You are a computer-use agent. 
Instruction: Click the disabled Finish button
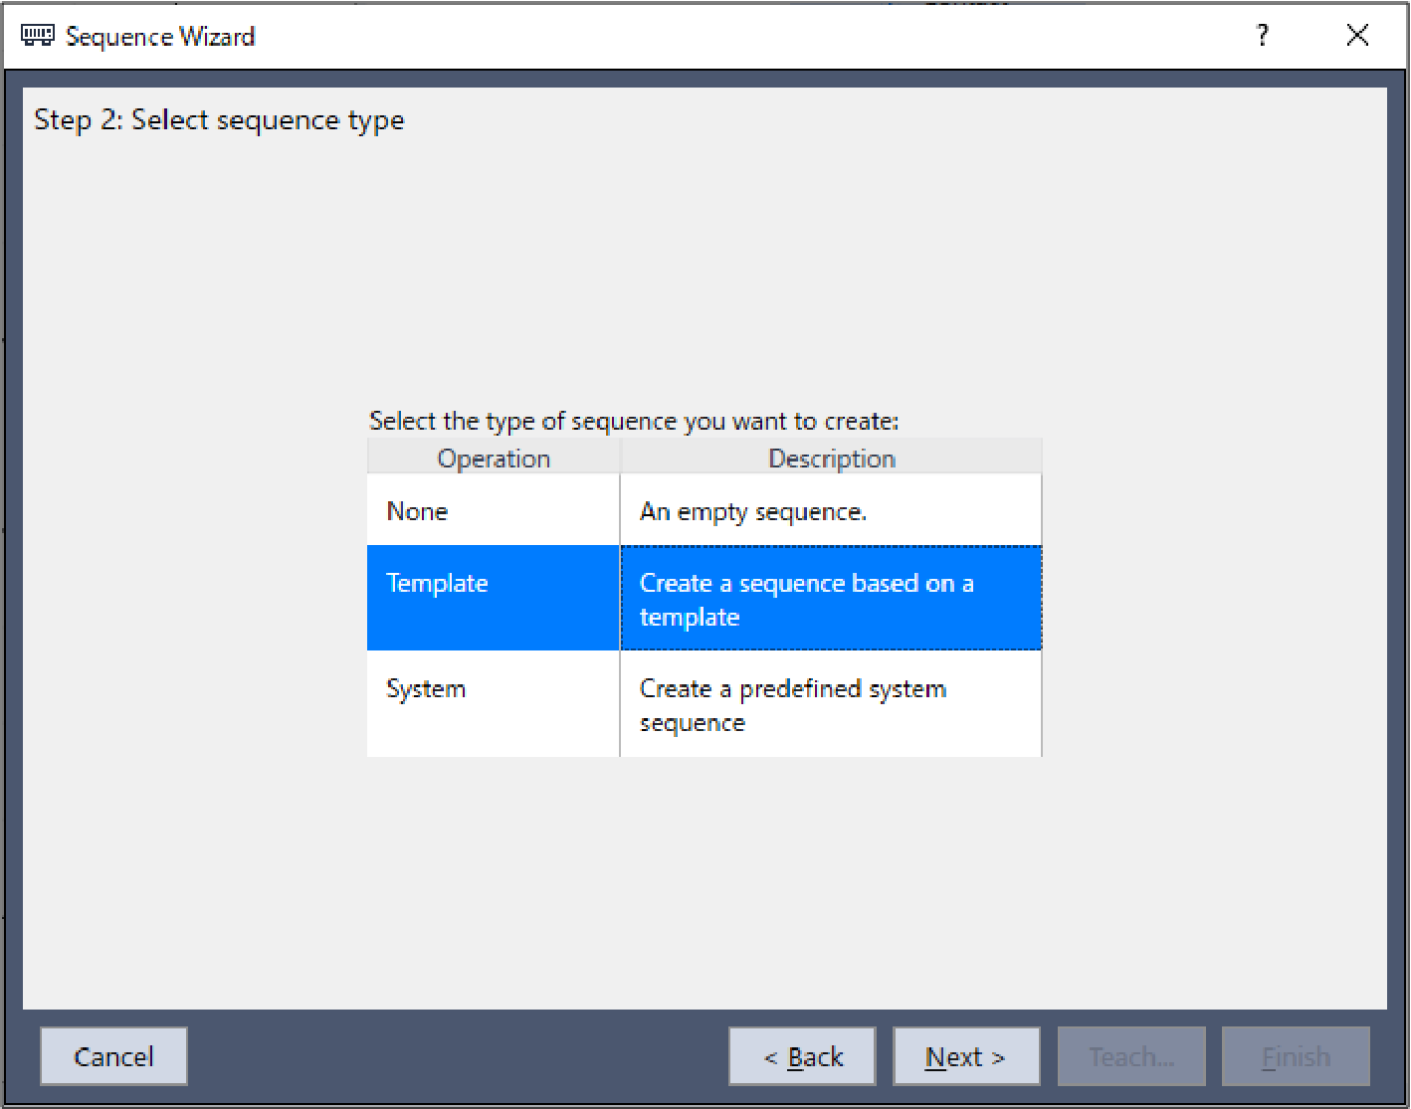(x=1296, y=1056)
